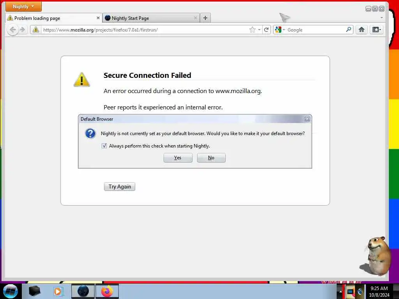
Task: Close the Problem loading page tab
Action: point(98,18)
